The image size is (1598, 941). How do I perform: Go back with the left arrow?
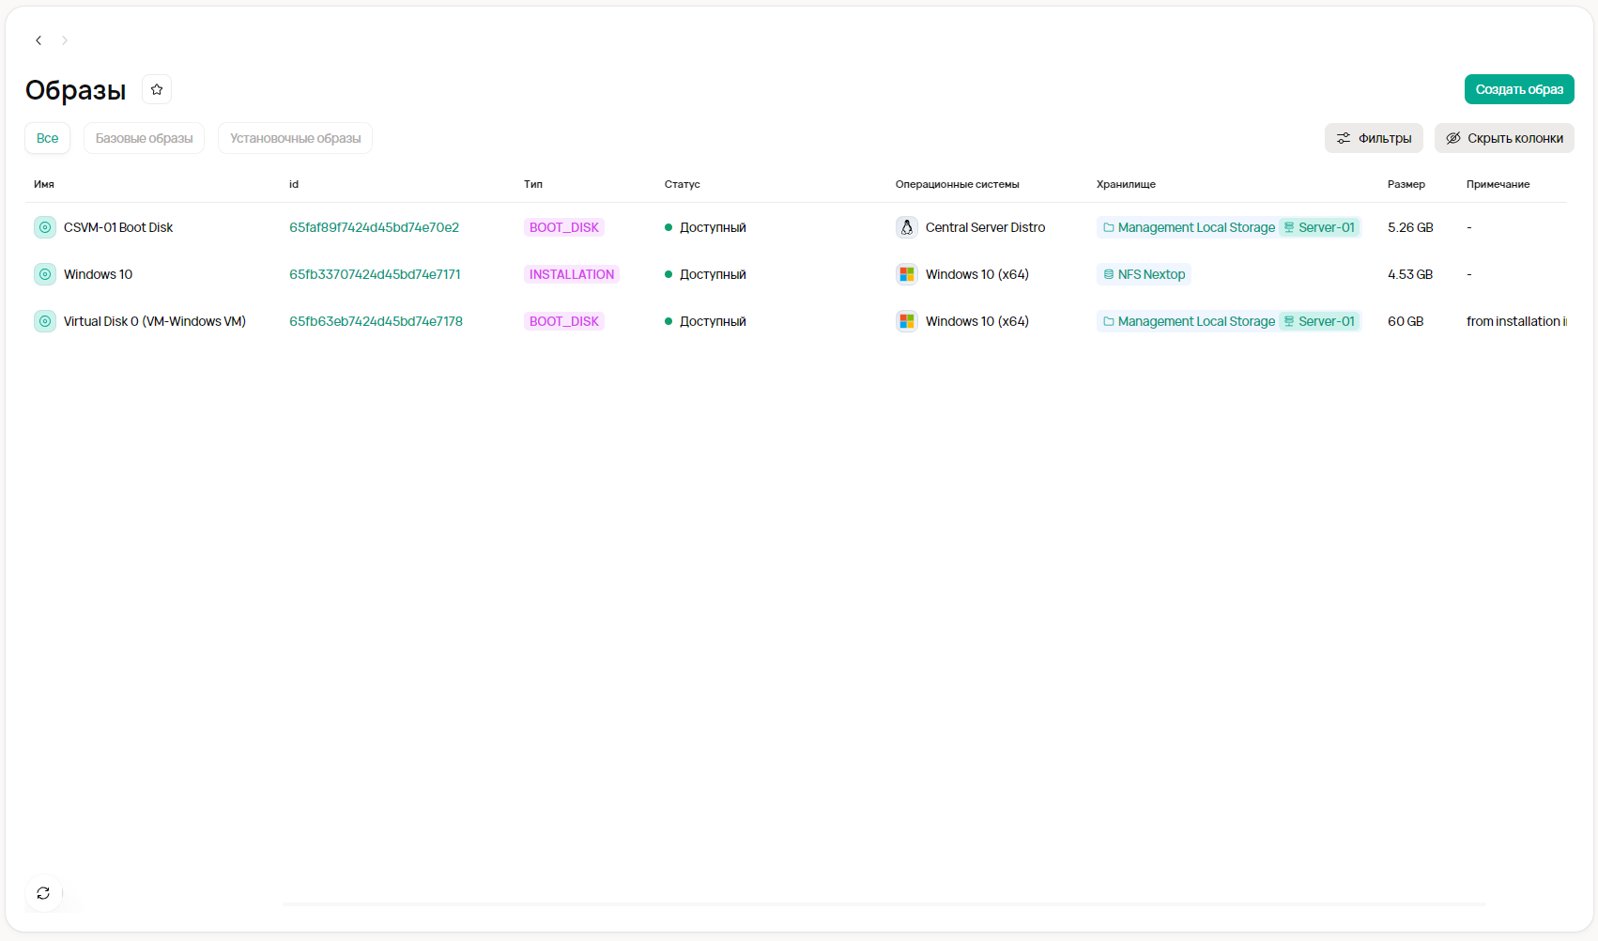tap(38, 40)
